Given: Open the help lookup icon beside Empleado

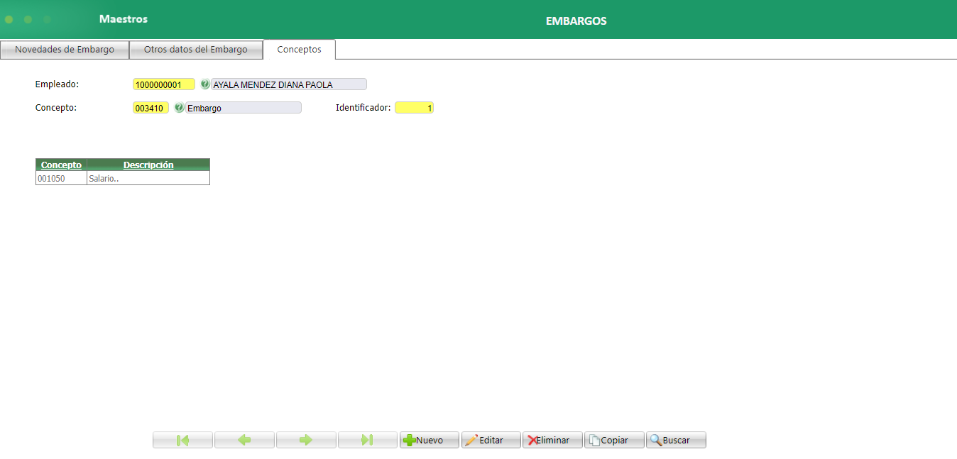Looking at the screenshot, I should click(205, 84).
